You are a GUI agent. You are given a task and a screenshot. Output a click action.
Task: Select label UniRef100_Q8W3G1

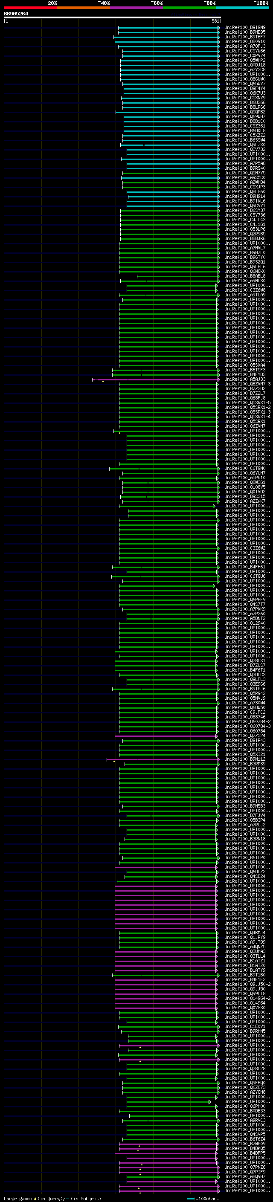click(x=244, y=483)
